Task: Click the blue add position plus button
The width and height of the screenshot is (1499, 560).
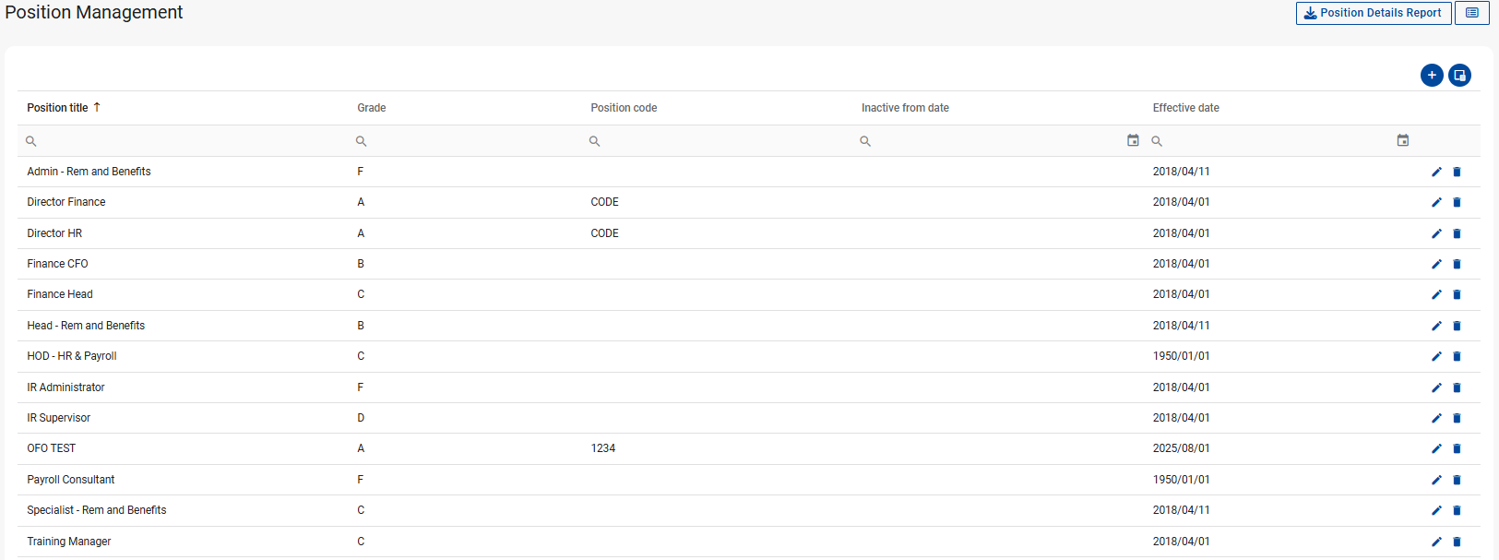Action: (x=1432, y=76)
